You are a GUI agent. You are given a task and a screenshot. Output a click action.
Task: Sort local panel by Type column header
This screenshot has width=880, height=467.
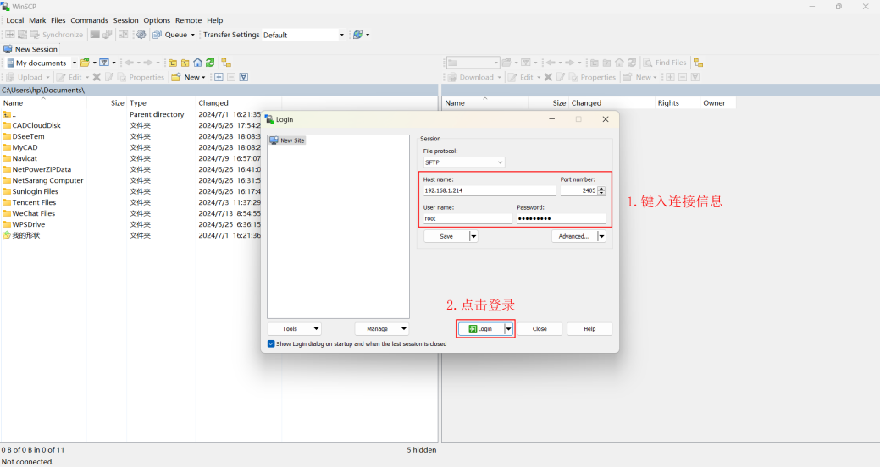(x=161, y=102)
